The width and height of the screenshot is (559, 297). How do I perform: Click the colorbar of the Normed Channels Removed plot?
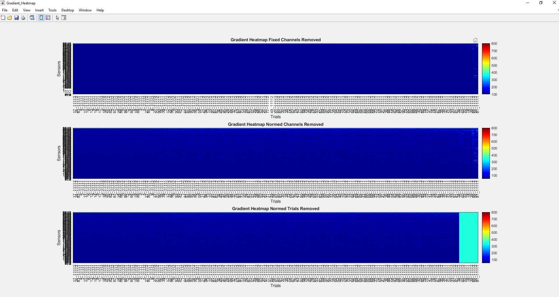pyautogui.click(x=486, y=153)
